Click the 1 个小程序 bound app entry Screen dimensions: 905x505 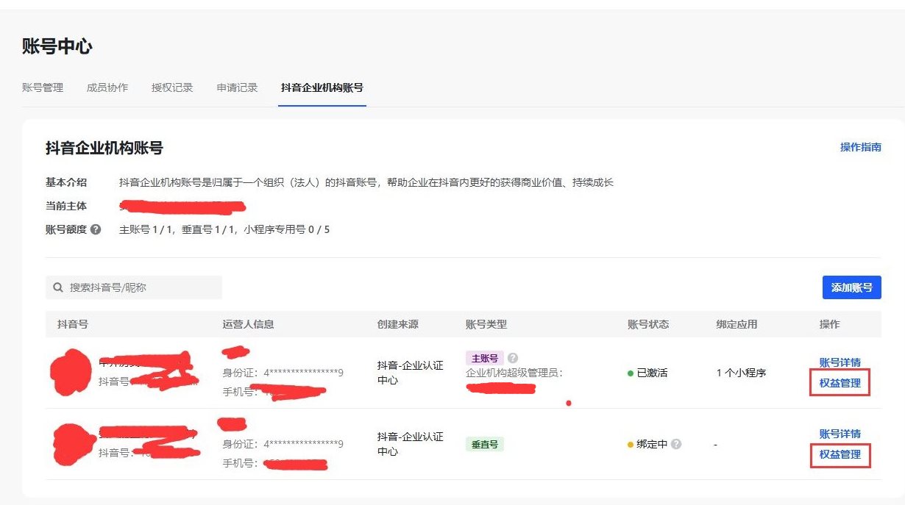741,373
